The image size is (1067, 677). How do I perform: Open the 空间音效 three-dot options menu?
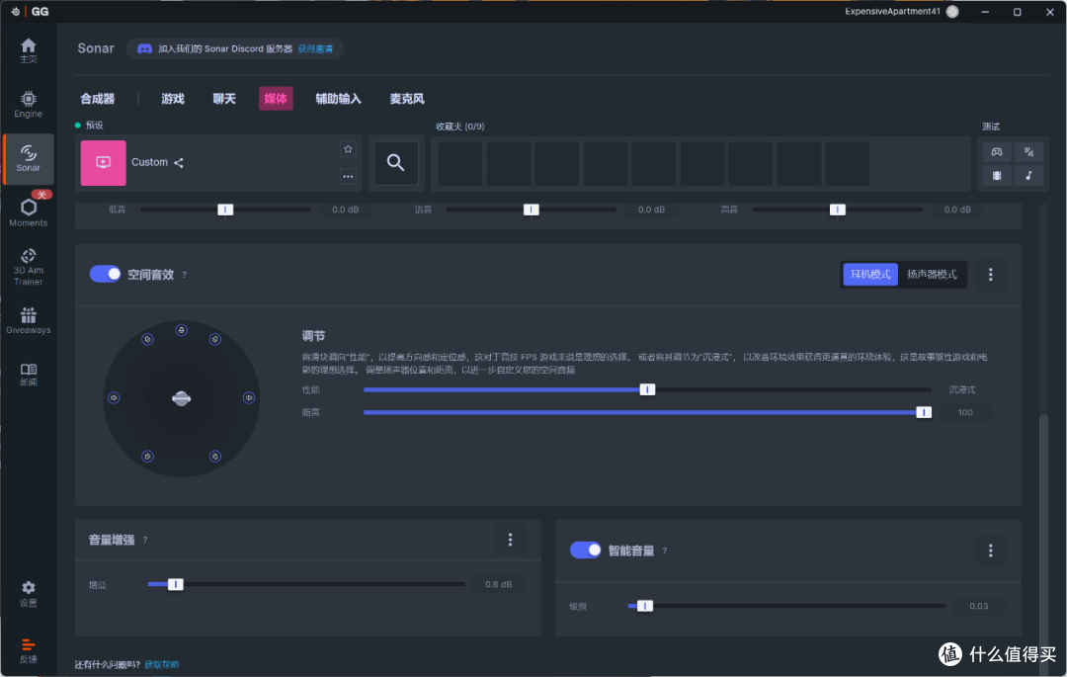(990, 274)
